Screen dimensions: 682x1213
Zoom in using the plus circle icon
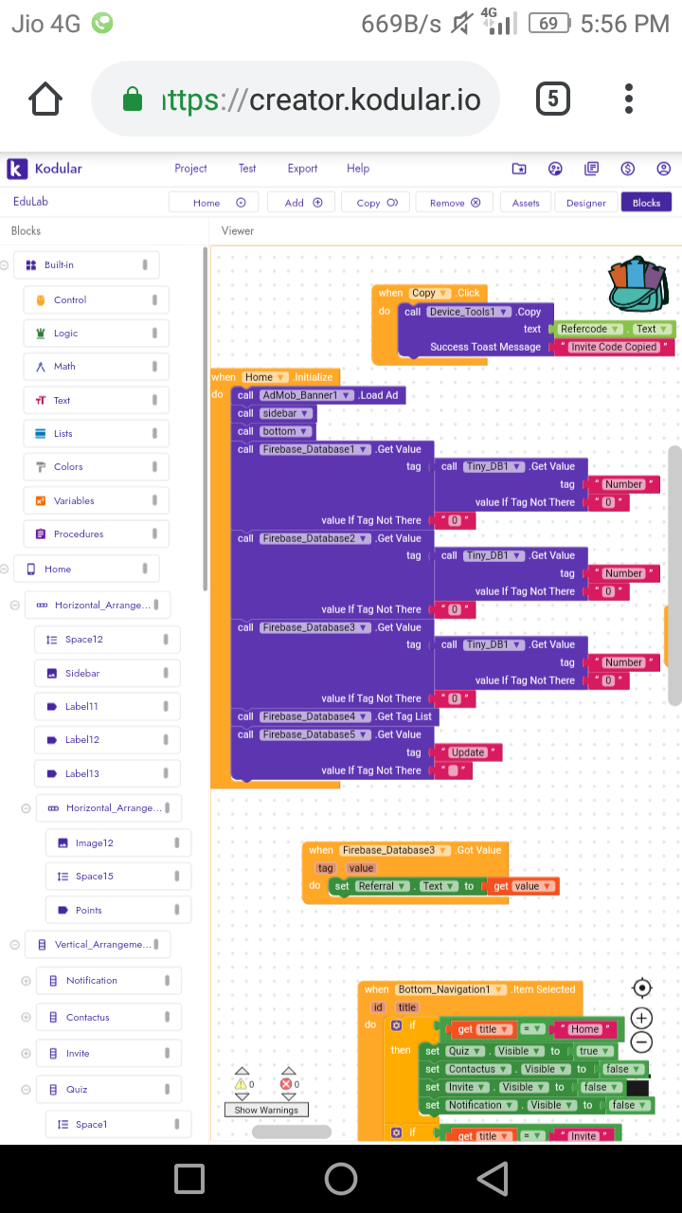[641, 1018]
